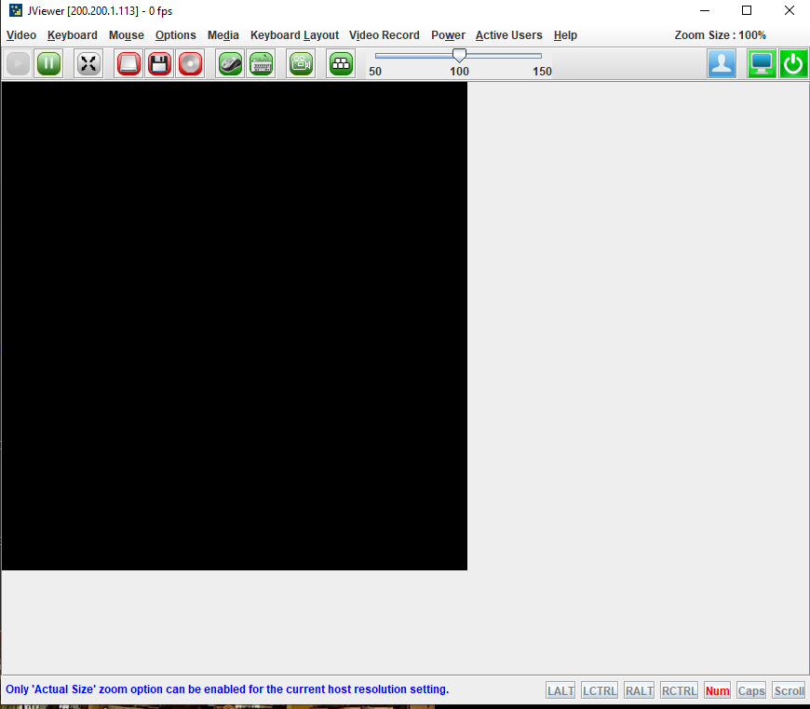
Task: Open the Video Record menu
Action: 385,35
